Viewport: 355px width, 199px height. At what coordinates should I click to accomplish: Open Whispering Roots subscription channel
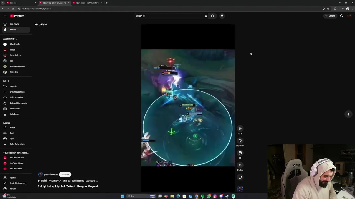(16, 66)
